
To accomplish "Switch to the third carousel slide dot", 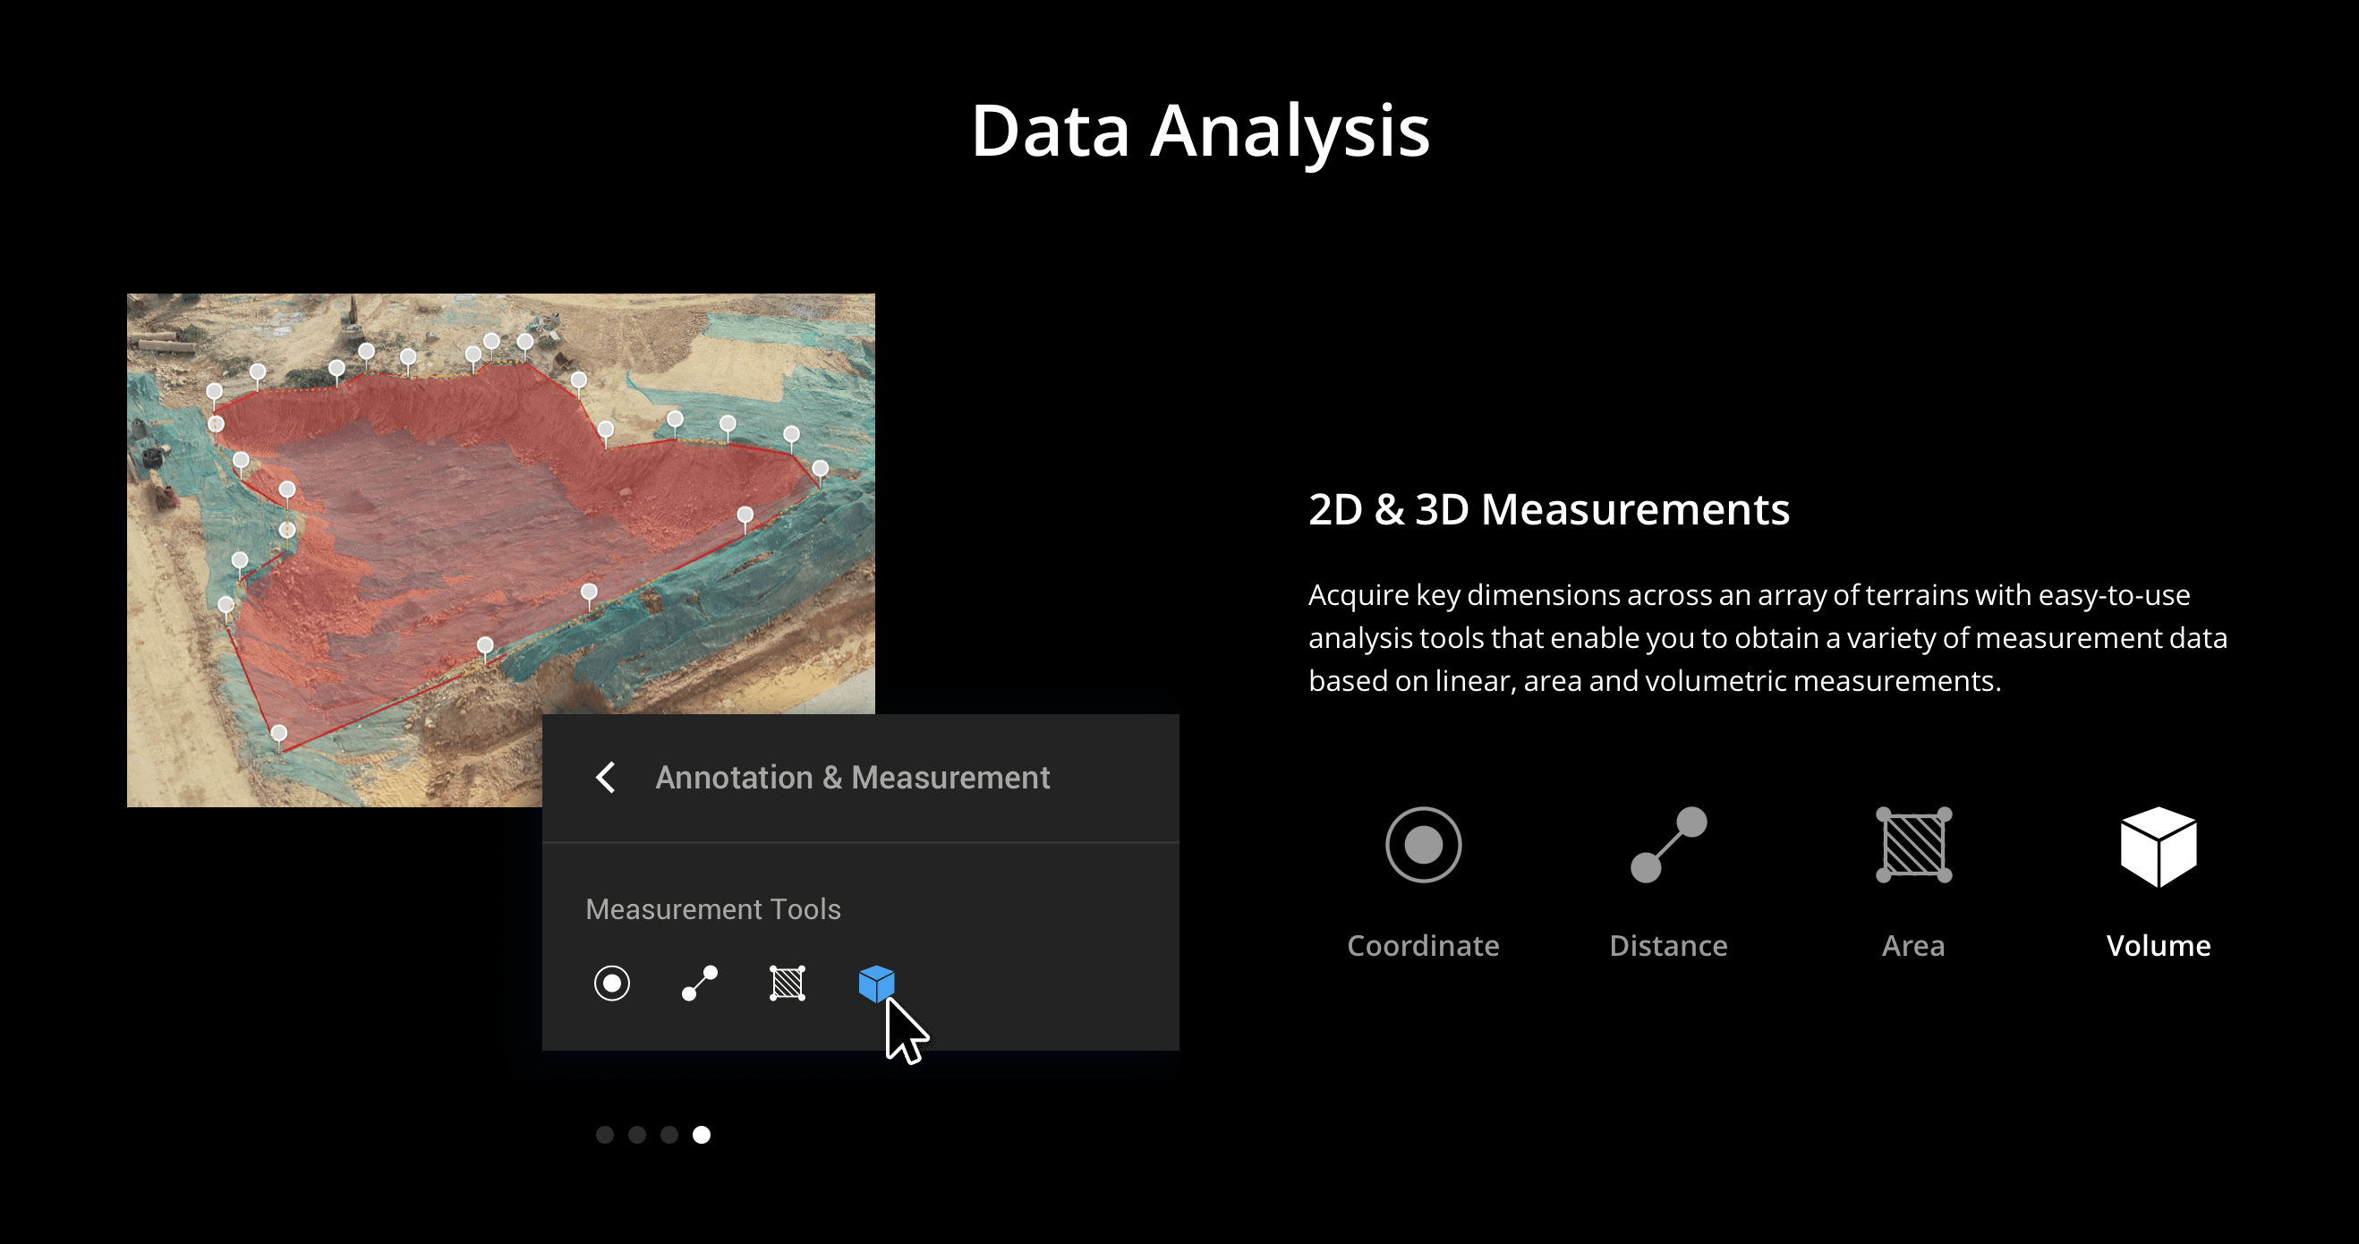I will click(x=669, y=1135).
